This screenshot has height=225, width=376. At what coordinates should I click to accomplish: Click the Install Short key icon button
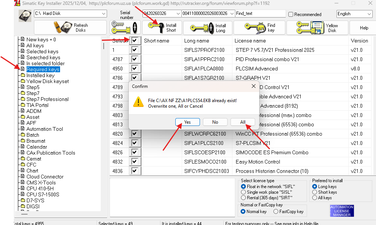162,28
